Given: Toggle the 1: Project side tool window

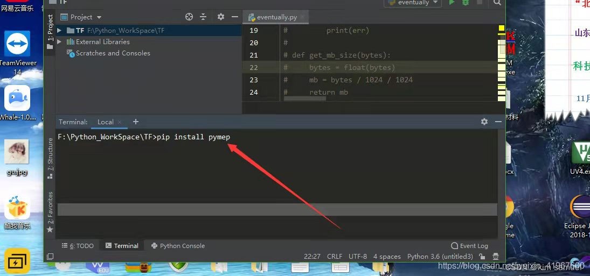Looking at the screenshot, I should 50,32.
